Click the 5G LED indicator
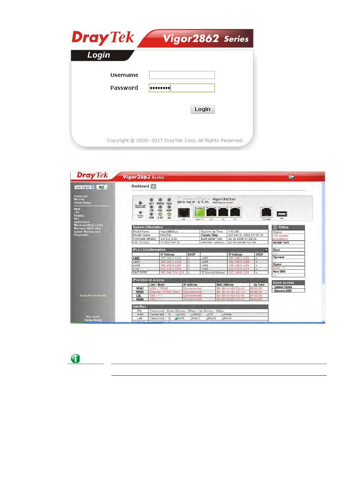 (x=169, y=214)
